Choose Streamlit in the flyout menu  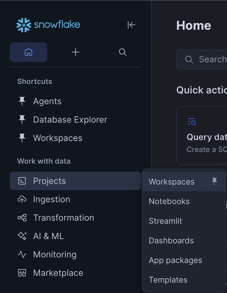pyautogui.click(x=165, y=221)
